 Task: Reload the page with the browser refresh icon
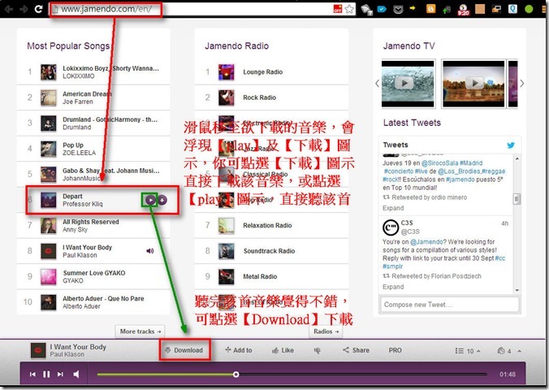[38, 9]
